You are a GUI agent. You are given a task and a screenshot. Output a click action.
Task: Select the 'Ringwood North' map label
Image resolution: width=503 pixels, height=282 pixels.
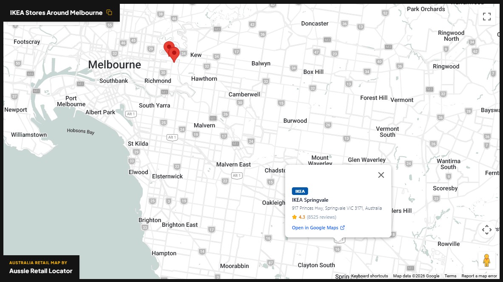click(x=451, y=36)
